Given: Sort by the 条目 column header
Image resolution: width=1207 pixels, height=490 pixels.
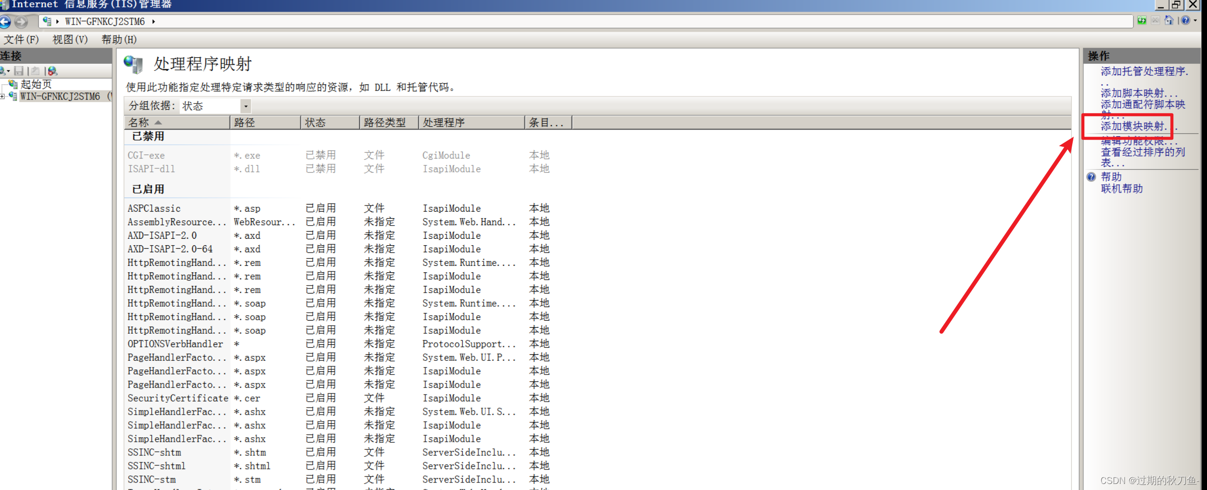Looking at the screenshot, I should point(548,123).
